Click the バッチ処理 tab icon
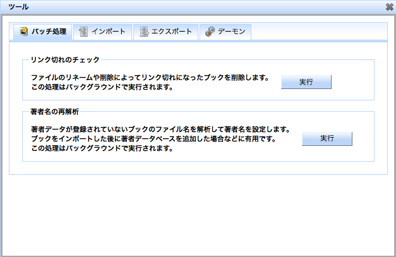Image resolution: width=396 pixels, height=257 pixels. pyautogui.click(x=24, y=32)
